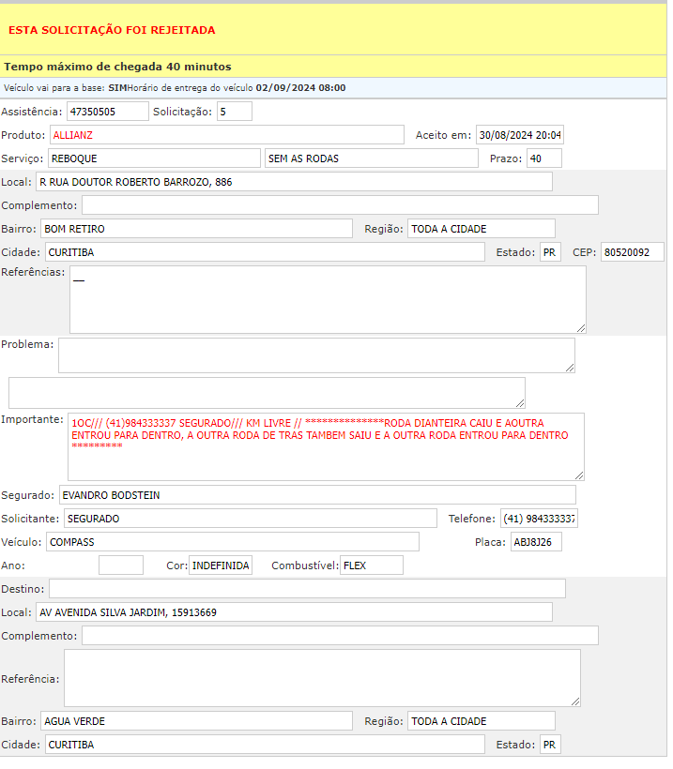Click the CEP field with 80520092

point(632,252)
